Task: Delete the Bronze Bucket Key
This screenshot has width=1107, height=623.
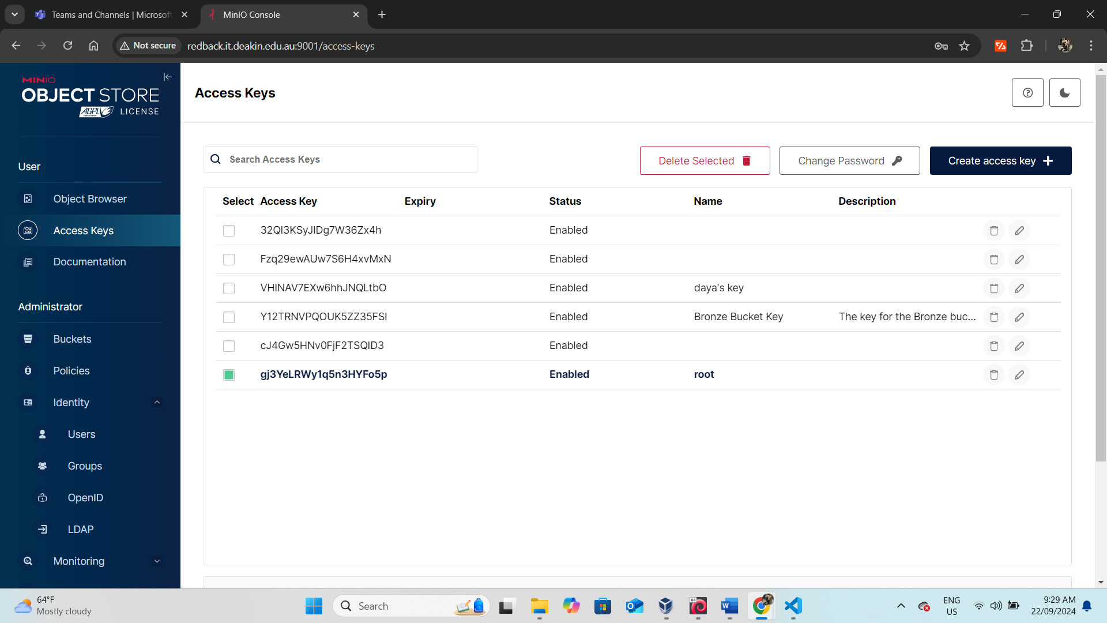Action: (993, 317)
